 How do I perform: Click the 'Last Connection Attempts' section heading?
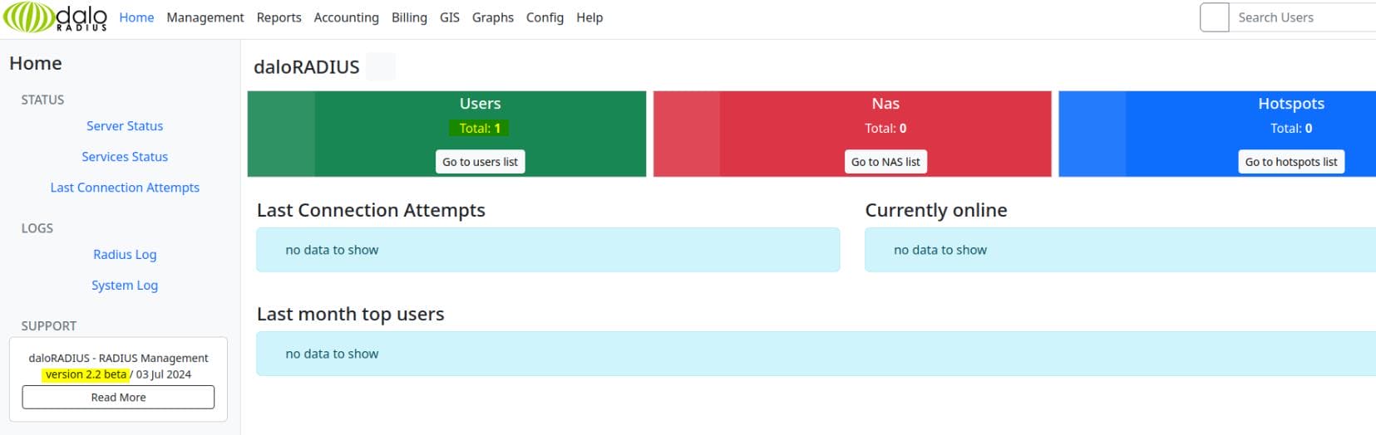371,211
